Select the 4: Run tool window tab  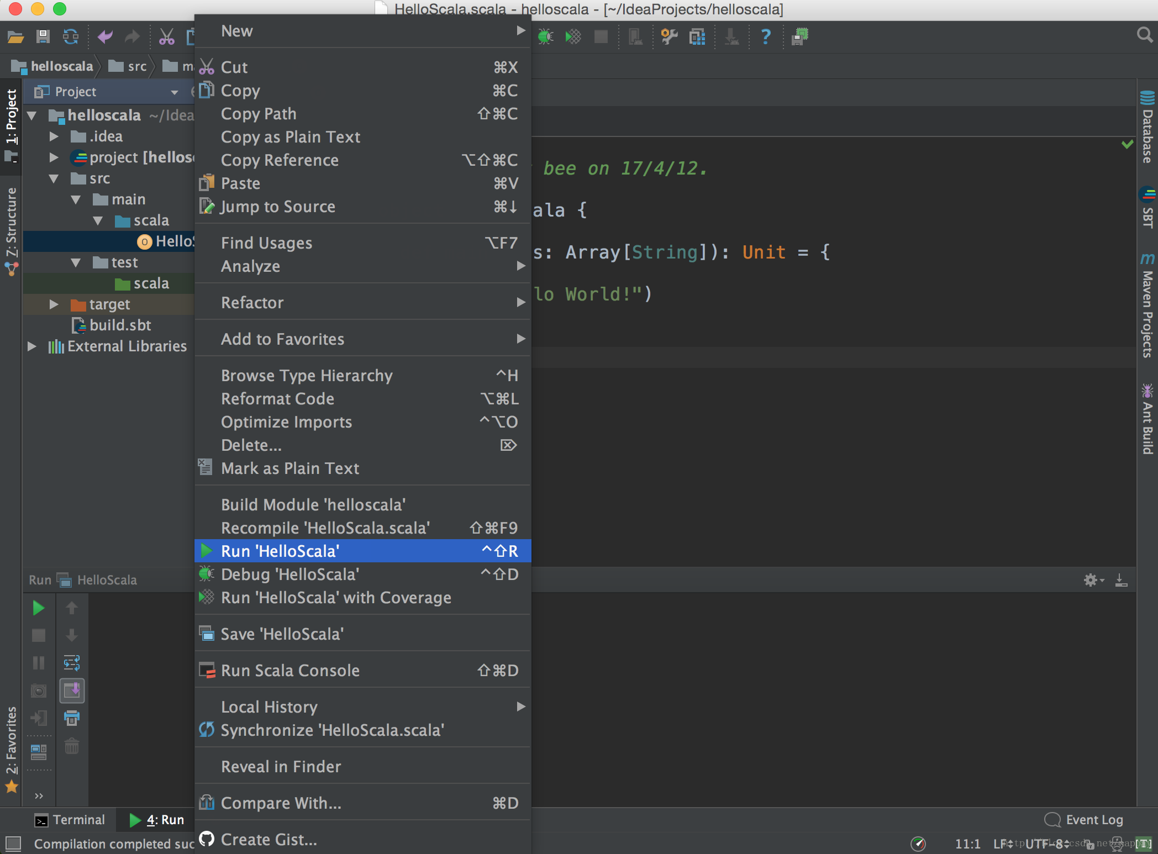[157, 820]
